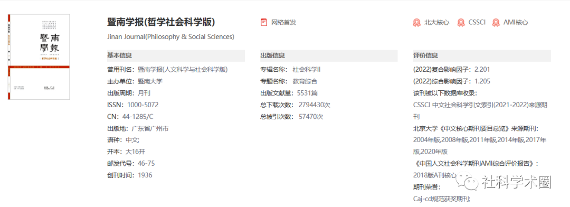Click the AMI核心 badge text
Screen dimensions: 570x207
pyautogui.click(x=516, y=22)
